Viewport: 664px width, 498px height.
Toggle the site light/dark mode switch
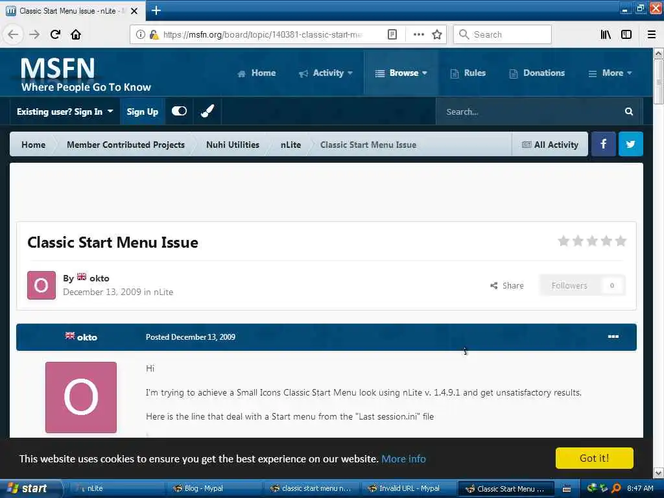179,112
